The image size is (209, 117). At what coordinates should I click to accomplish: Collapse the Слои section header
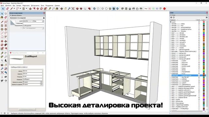coord(171,15)
